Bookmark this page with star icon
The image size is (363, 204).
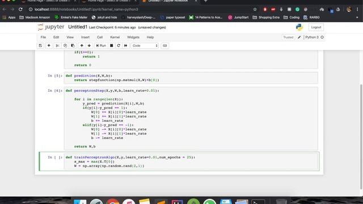click(x=255, y=10)
